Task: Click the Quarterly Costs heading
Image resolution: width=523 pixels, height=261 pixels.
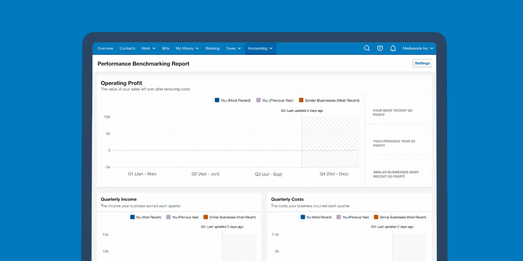Action: point(287,199)
